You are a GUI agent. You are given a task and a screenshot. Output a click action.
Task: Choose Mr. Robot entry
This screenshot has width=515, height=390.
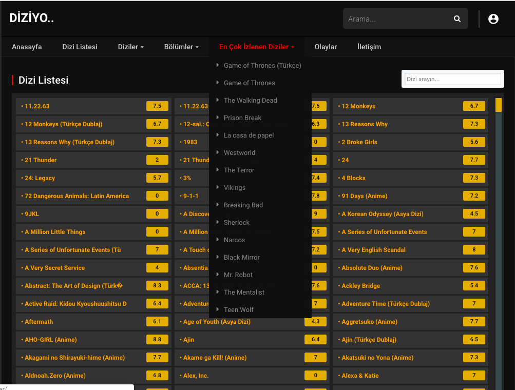(x=238, y=275)
